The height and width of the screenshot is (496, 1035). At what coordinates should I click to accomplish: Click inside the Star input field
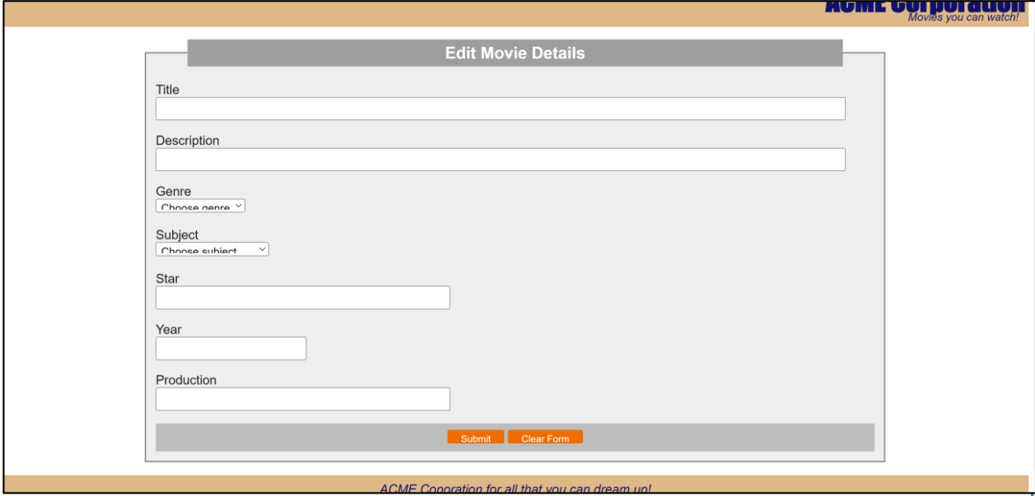tap(302, 297)
